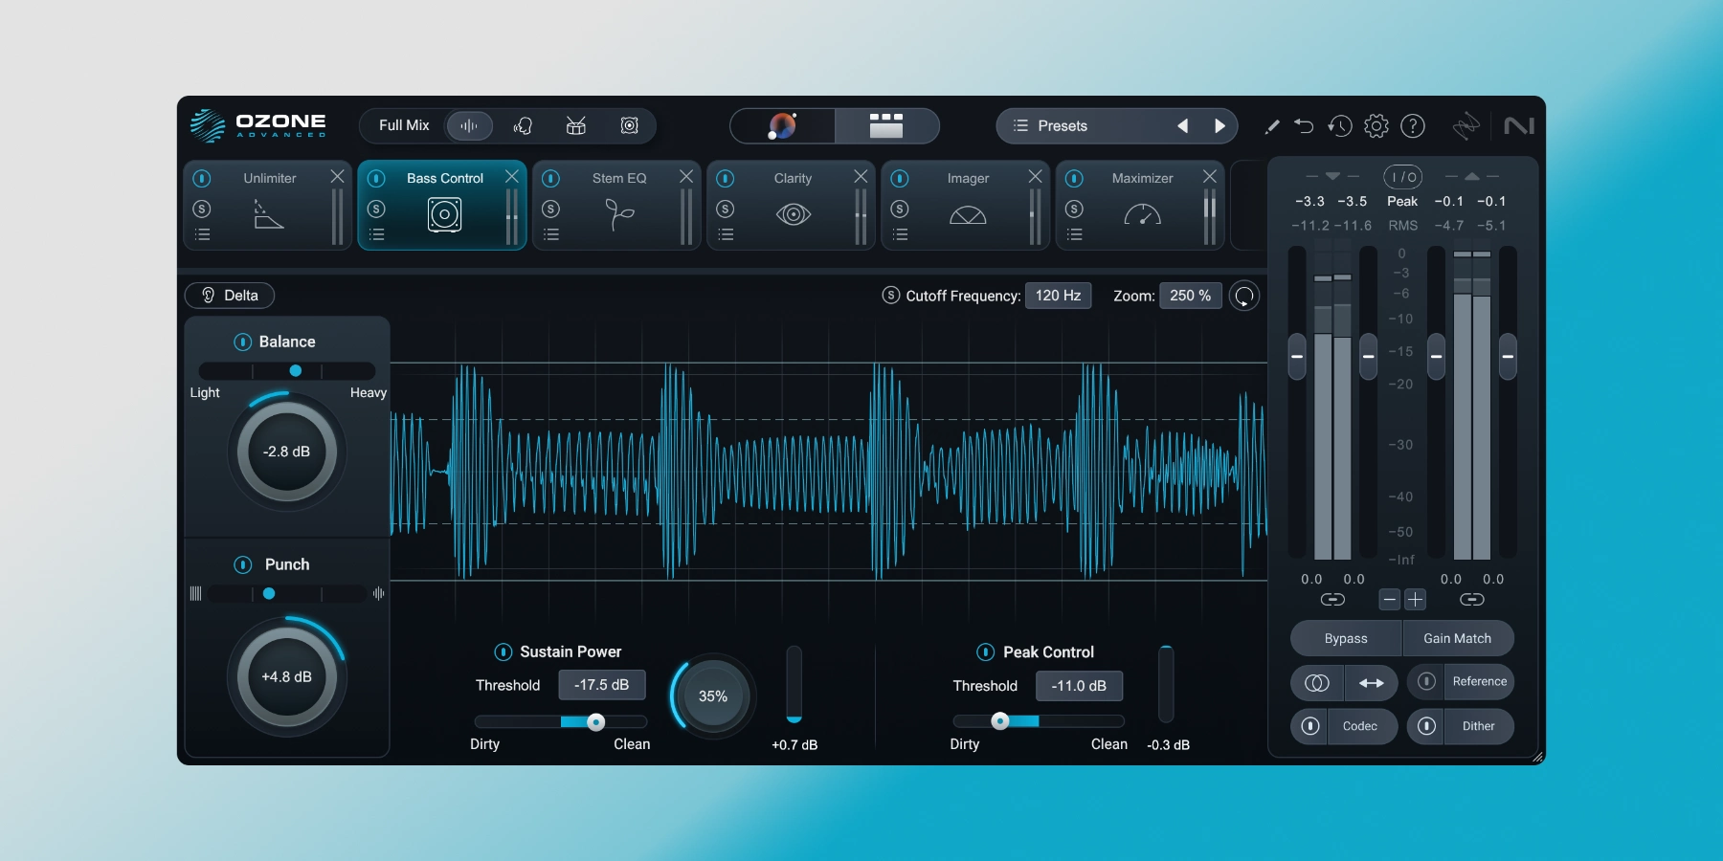Select the Full Mix waveform icon
Image resolution: width=1723 pixels, height=861 pixels.
click(469, 125)
